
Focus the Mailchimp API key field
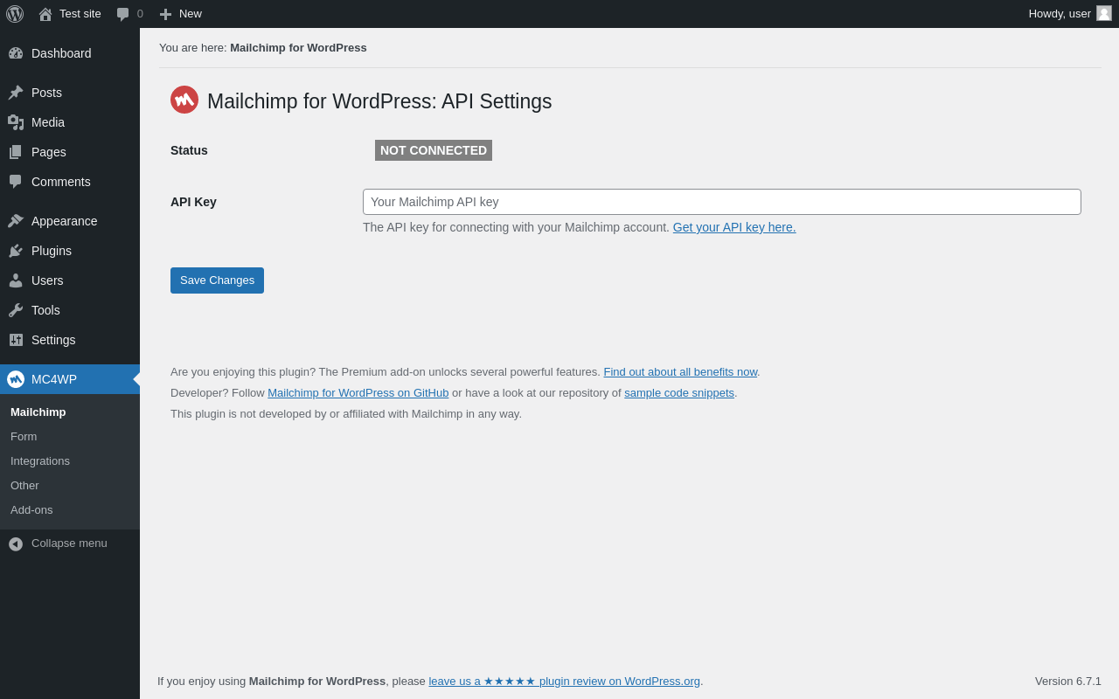click(721, 202)
